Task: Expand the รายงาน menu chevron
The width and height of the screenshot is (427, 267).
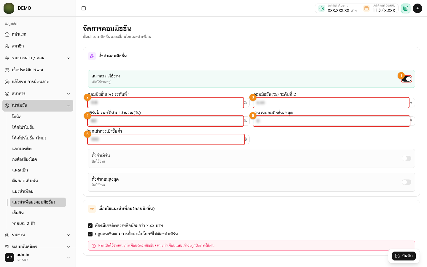Action: [68, 235]
